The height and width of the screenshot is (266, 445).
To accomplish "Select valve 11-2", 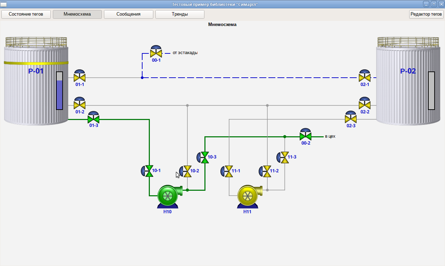I will pyautogui.click(x=265, y=171).
